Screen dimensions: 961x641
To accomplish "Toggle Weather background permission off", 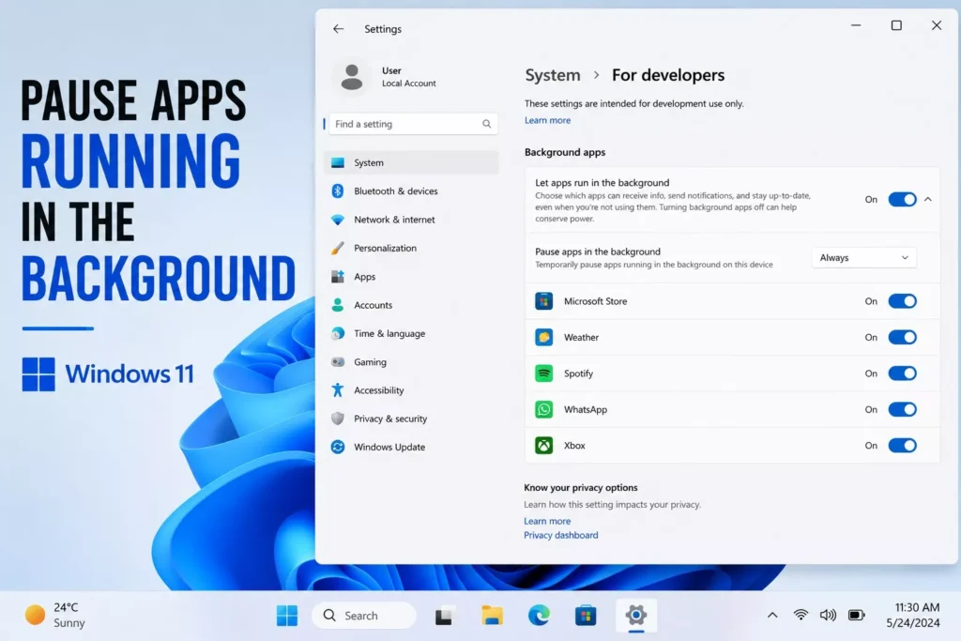I will click(x=902, y=337).
